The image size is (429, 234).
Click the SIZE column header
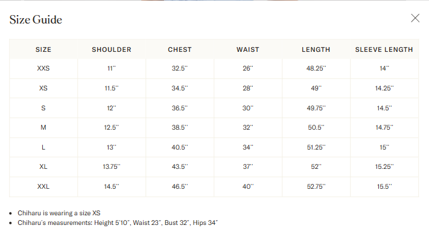click(x=43, y=49)
